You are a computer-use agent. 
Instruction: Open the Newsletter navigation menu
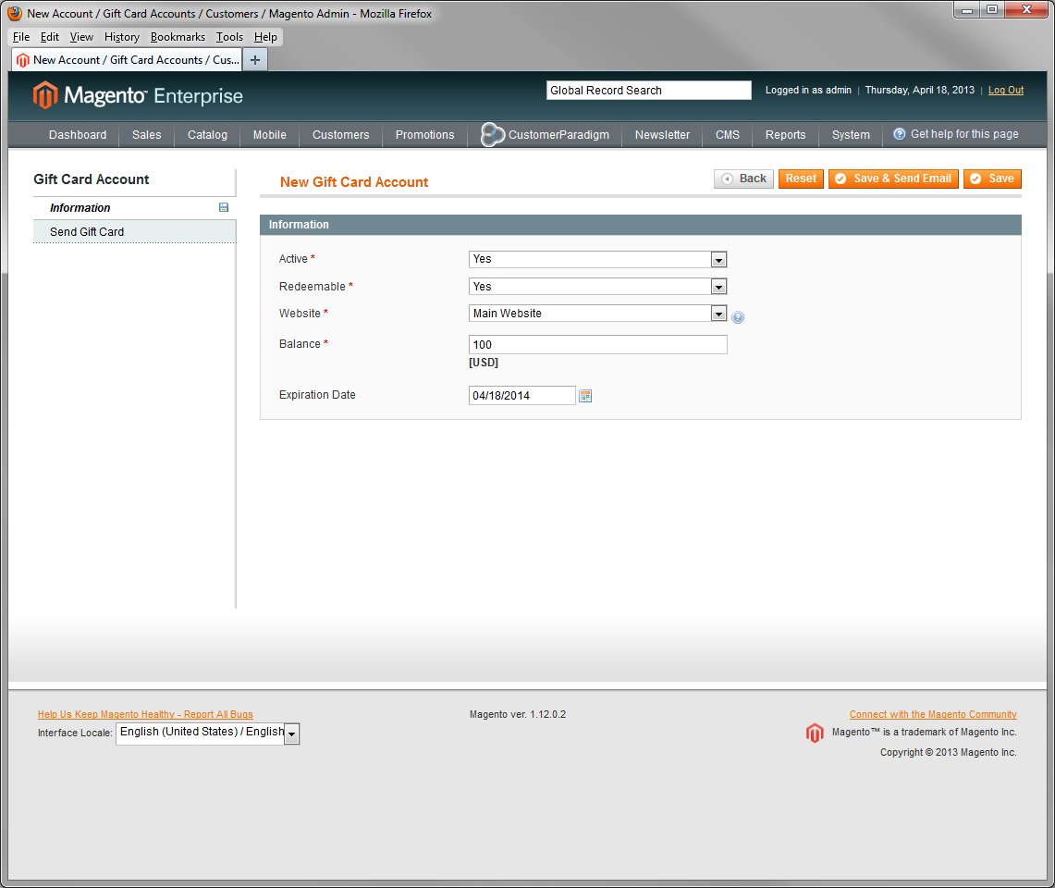pyautogui.click(x=662, y=135)
